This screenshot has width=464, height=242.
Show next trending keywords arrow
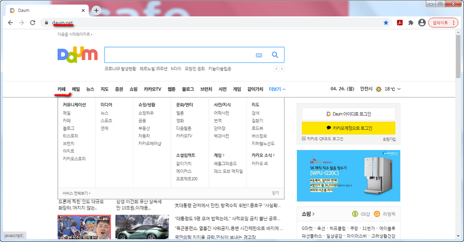(x=281, y=69)
